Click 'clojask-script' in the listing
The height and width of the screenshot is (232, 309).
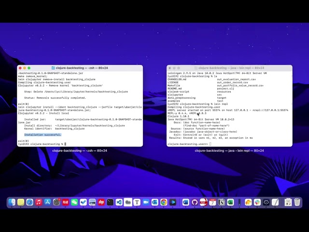pos(178,92)
